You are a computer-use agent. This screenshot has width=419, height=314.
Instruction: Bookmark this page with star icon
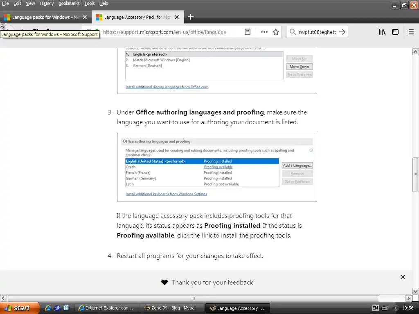point(276,32)
